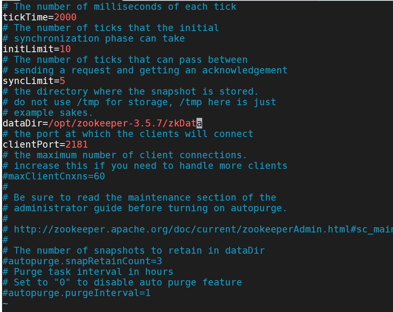Click the comment about milliseconds of each tick
393x312 pixels.
pos(119,7)
